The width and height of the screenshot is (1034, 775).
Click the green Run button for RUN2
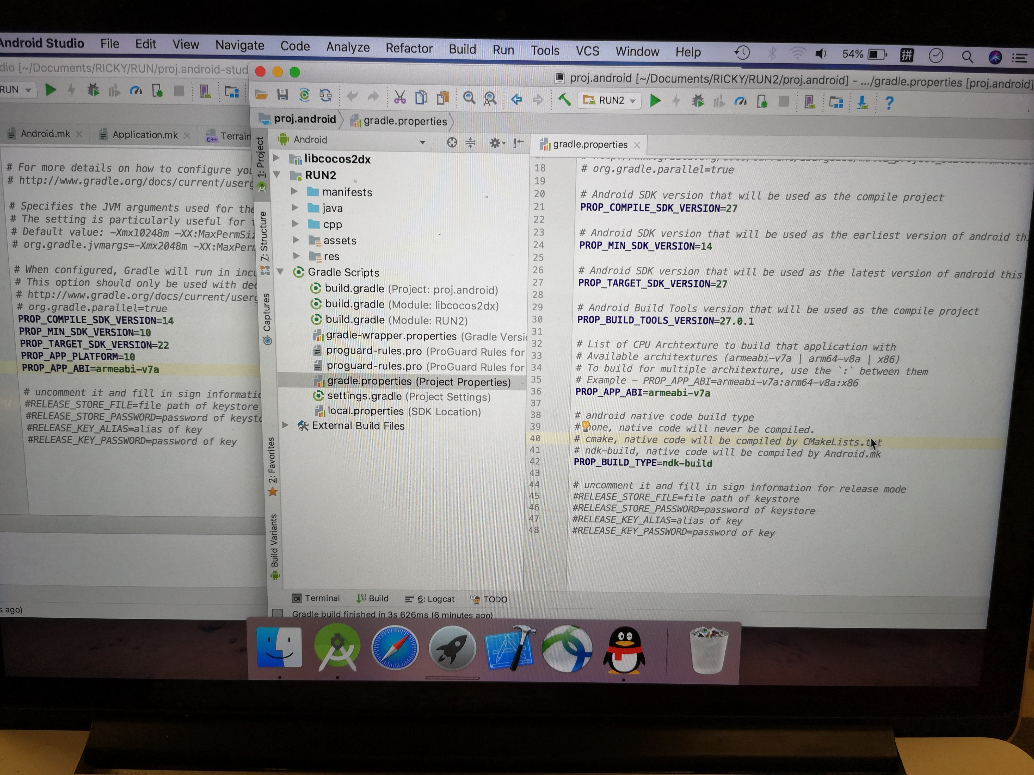655,101
